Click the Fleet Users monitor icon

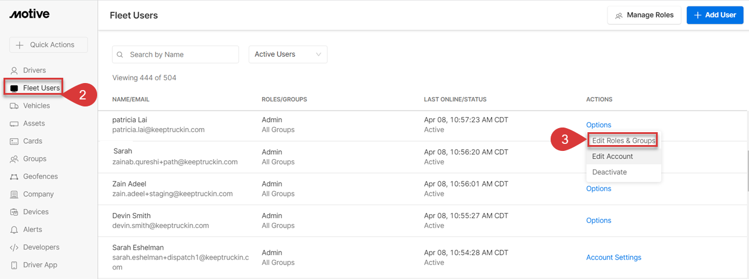click(15, 88)
